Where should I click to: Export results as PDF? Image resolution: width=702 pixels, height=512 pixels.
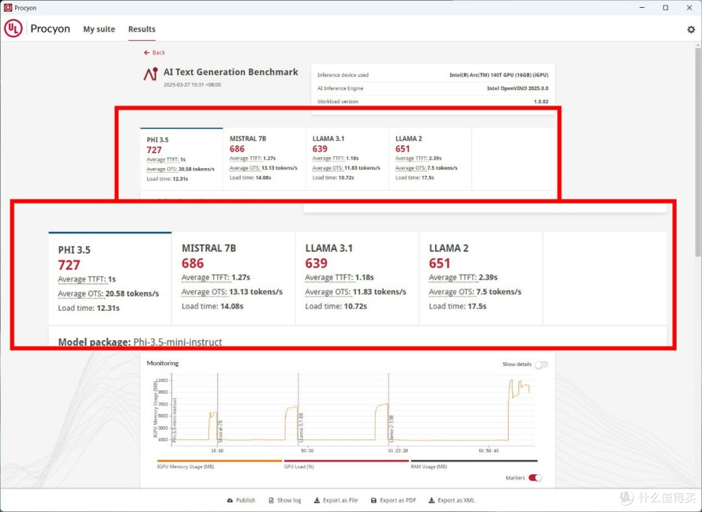pyautogui.click(x=393, y=500)
